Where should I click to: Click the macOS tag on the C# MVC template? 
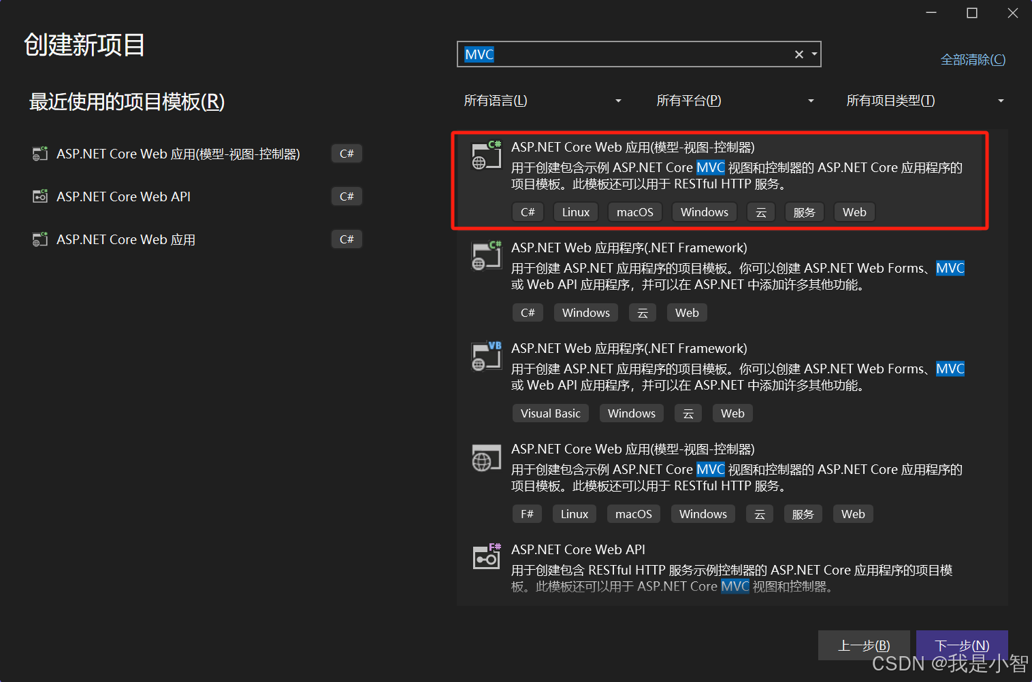pos(635,212)
